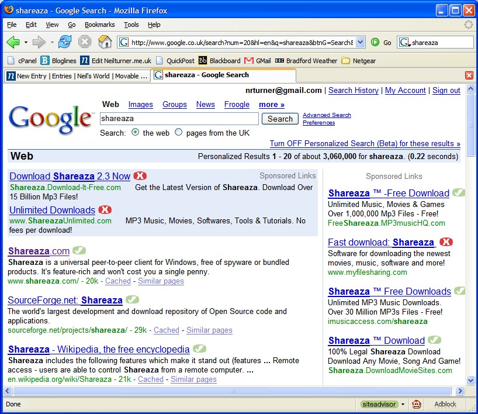Click the Google Search button
This screenshot has width=478, height=414.
coord(280,119)
